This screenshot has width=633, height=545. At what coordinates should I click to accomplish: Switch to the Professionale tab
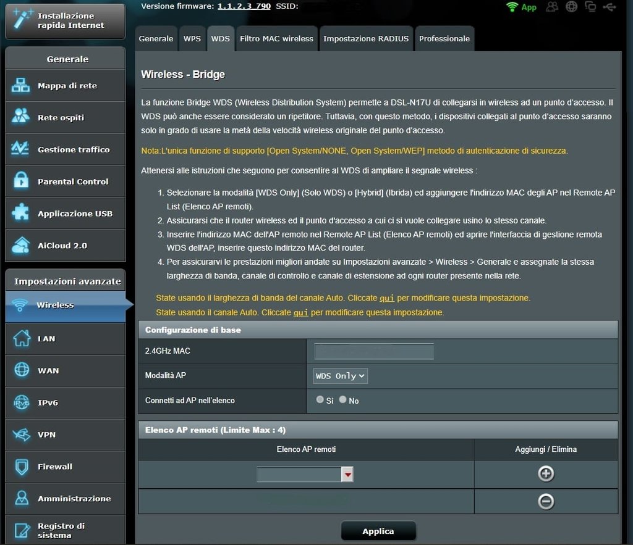point(444,39)
